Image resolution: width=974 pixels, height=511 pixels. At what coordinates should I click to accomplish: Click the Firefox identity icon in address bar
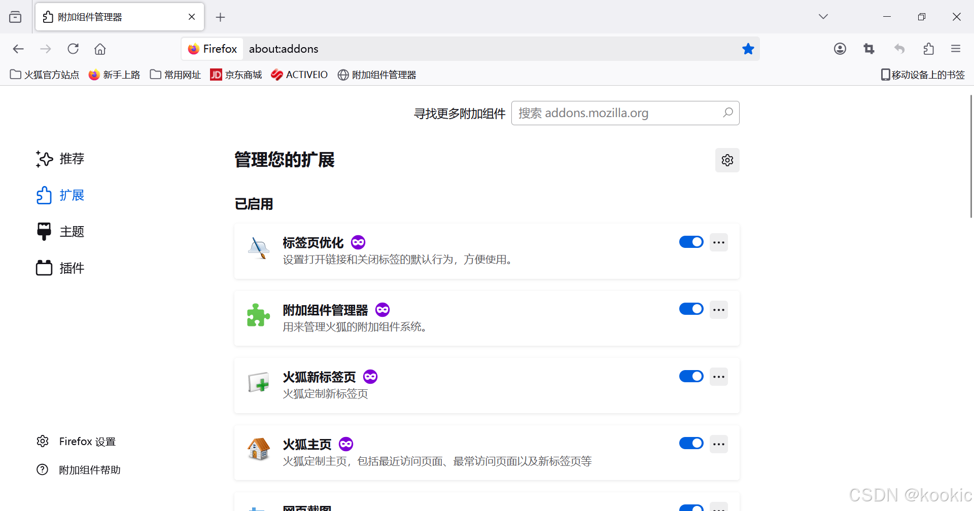point(213,49)
